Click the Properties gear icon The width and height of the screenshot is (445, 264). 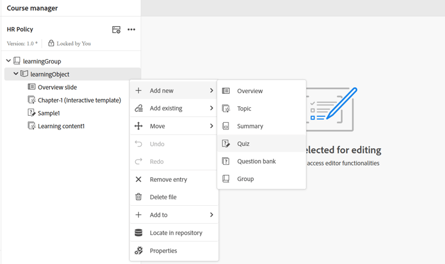(138, 250)
